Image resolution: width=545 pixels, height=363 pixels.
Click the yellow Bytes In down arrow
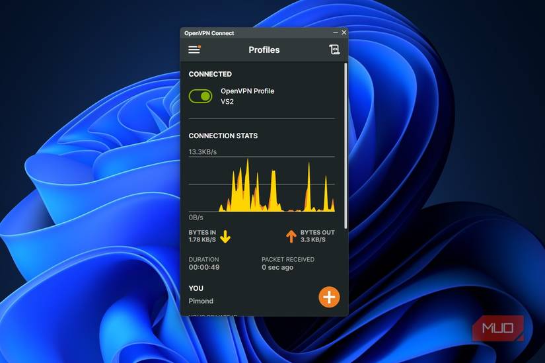(x=225, y=236)
